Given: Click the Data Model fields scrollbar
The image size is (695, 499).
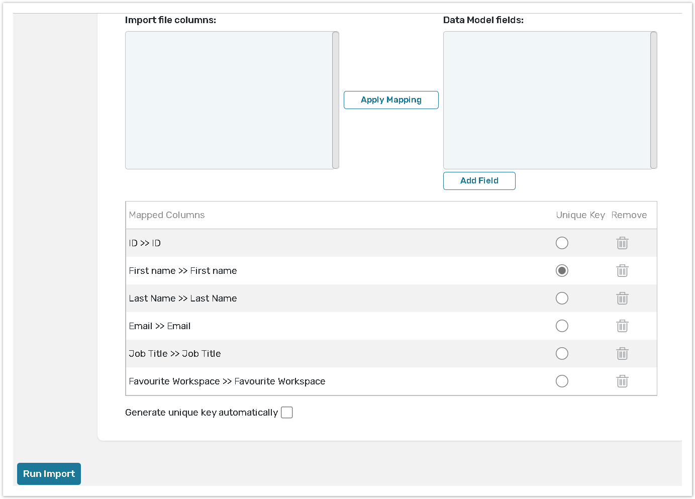Looking at the screenshot, I should pyautogui.click(x=654, y=101).
